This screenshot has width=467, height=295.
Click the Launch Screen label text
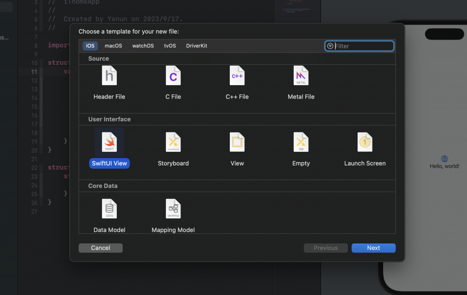tap(365, 163)
